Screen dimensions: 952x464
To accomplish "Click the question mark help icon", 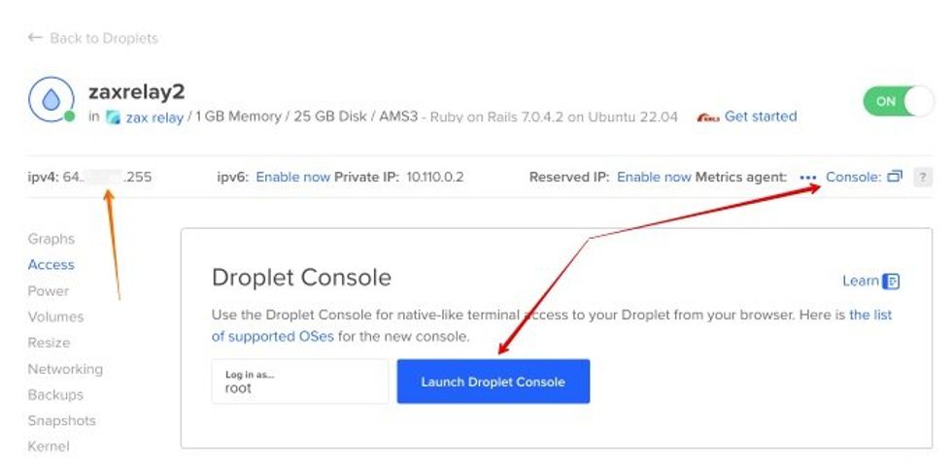I will (x=923, y=177).
